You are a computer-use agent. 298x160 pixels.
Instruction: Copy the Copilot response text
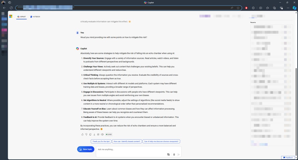pyautogui.click(x=91, y=134)
